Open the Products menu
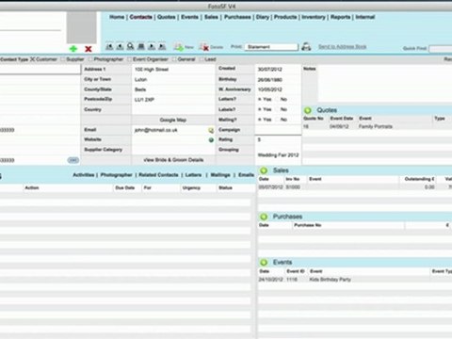This screenshot has height=339, width=452. tap(285, 17)
